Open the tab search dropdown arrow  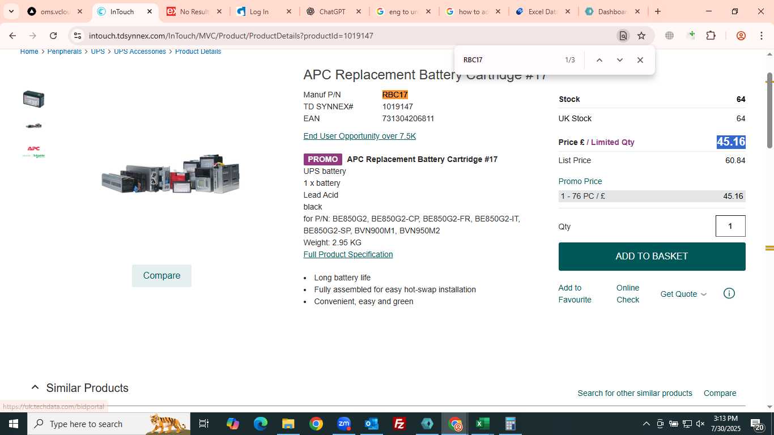(x=11, y=11)
